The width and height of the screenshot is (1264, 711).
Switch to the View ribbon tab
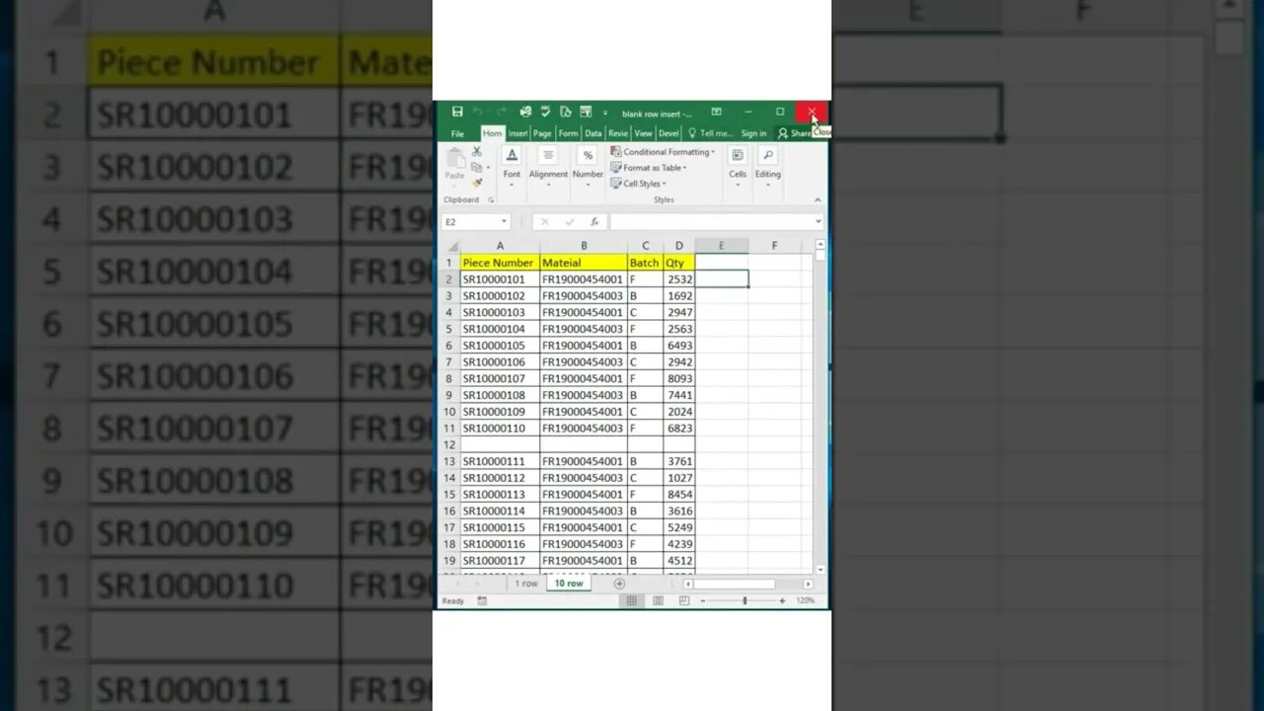[643, 133]
